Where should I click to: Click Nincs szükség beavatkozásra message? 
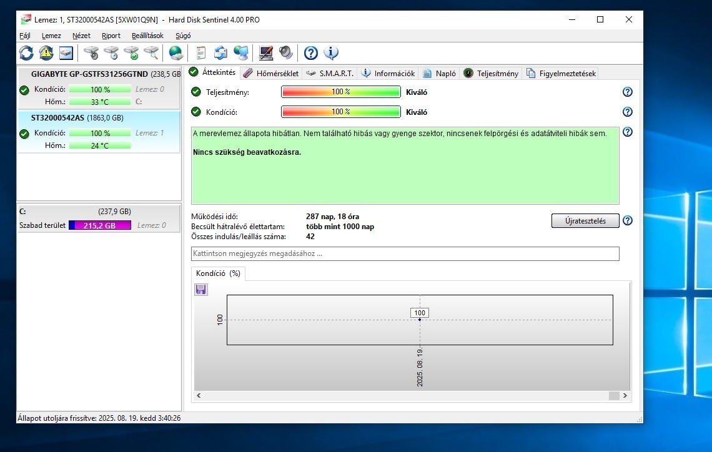click(x=247, y=152)
